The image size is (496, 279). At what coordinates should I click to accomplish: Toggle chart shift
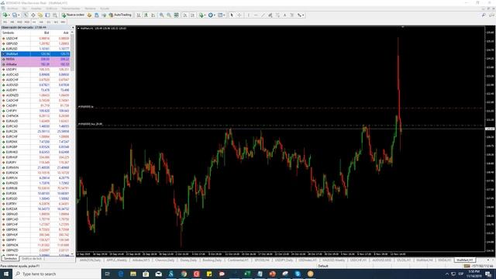(x=192, y=15)
